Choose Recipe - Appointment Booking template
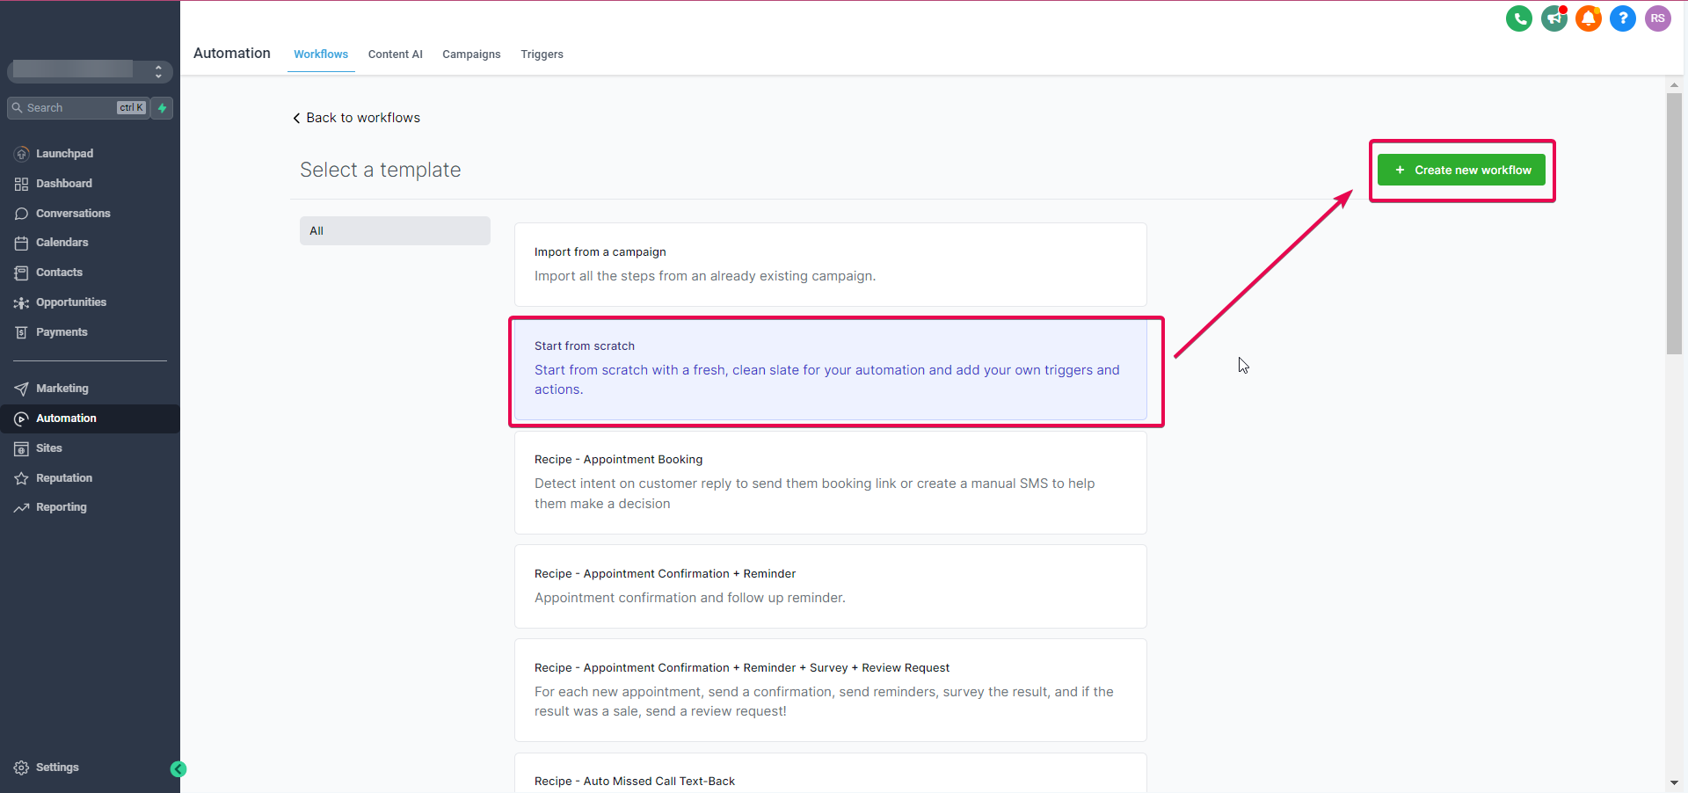This screenshot has height=793, width=1688. (x=830, y=482)
